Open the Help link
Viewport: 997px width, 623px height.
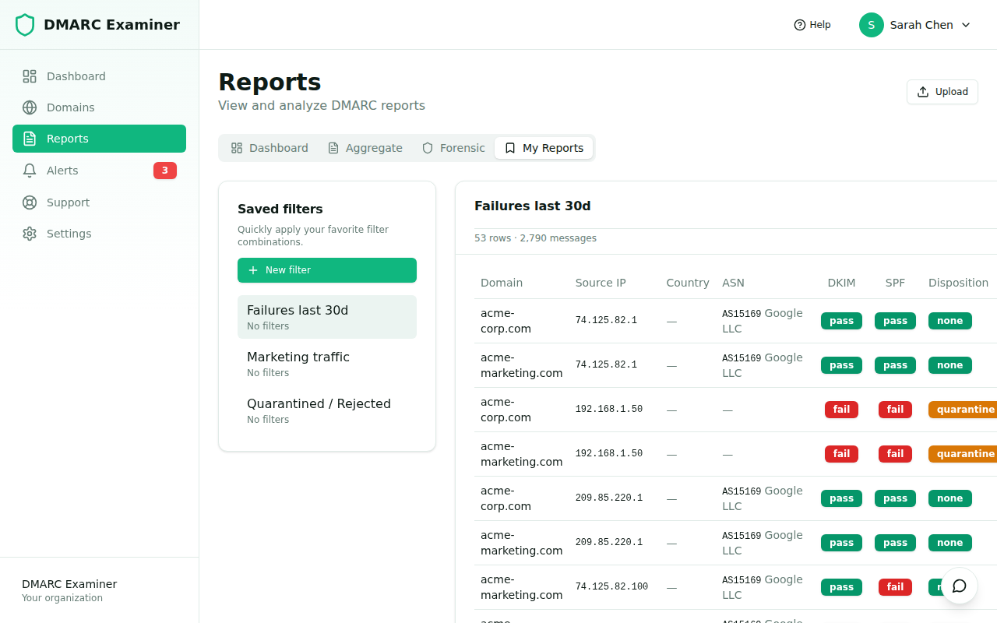pos(812,25)
